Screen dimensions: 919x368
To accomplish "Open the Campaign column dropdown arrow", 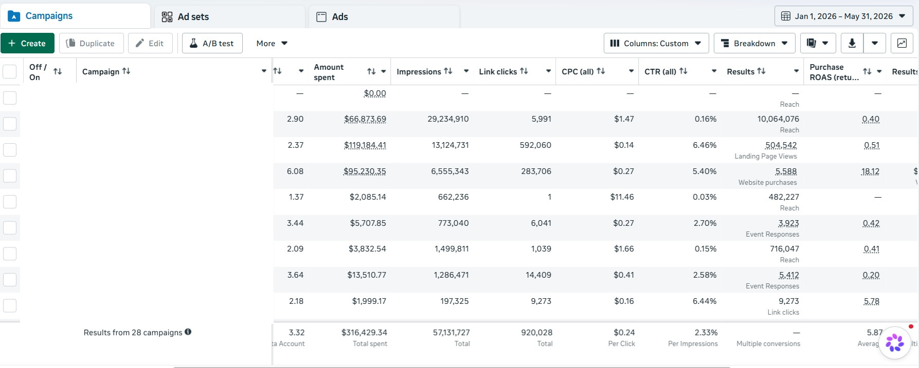I will (264, 71).
